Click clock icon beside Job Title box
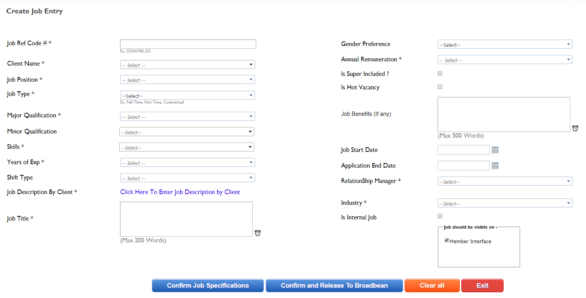The width and height of the screenshot is (586, 298). tap(258, 233)
